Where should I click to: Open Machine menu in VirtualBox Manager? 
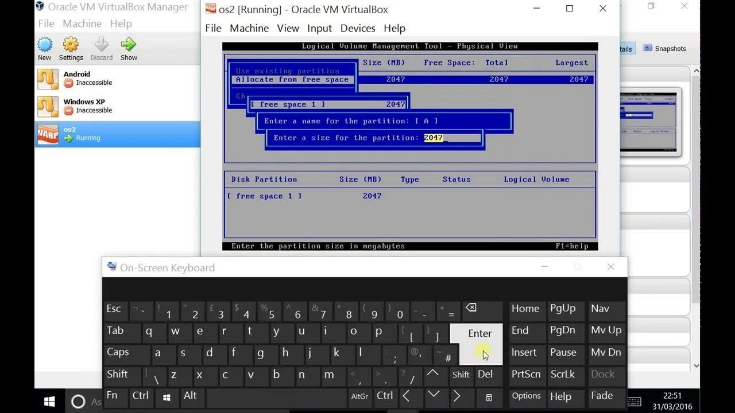point(82,24)
